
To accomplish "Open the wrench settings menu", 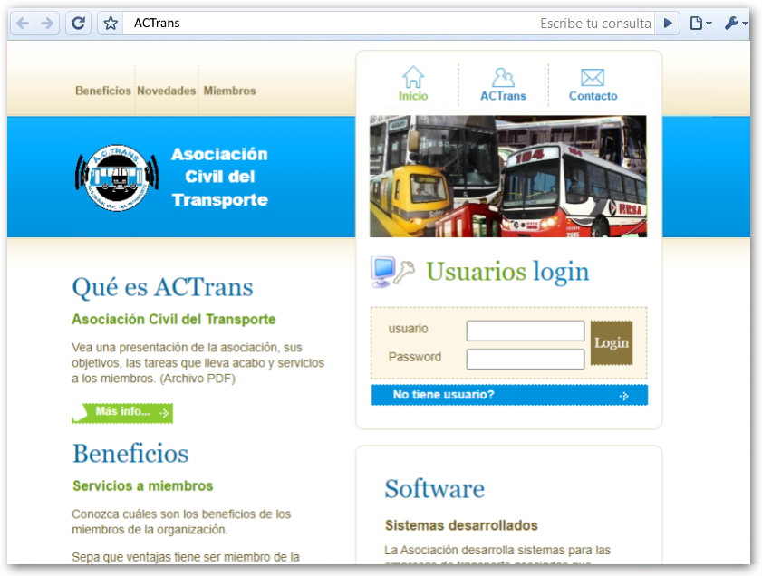I will pyautogui.click(x=735, y=23).
